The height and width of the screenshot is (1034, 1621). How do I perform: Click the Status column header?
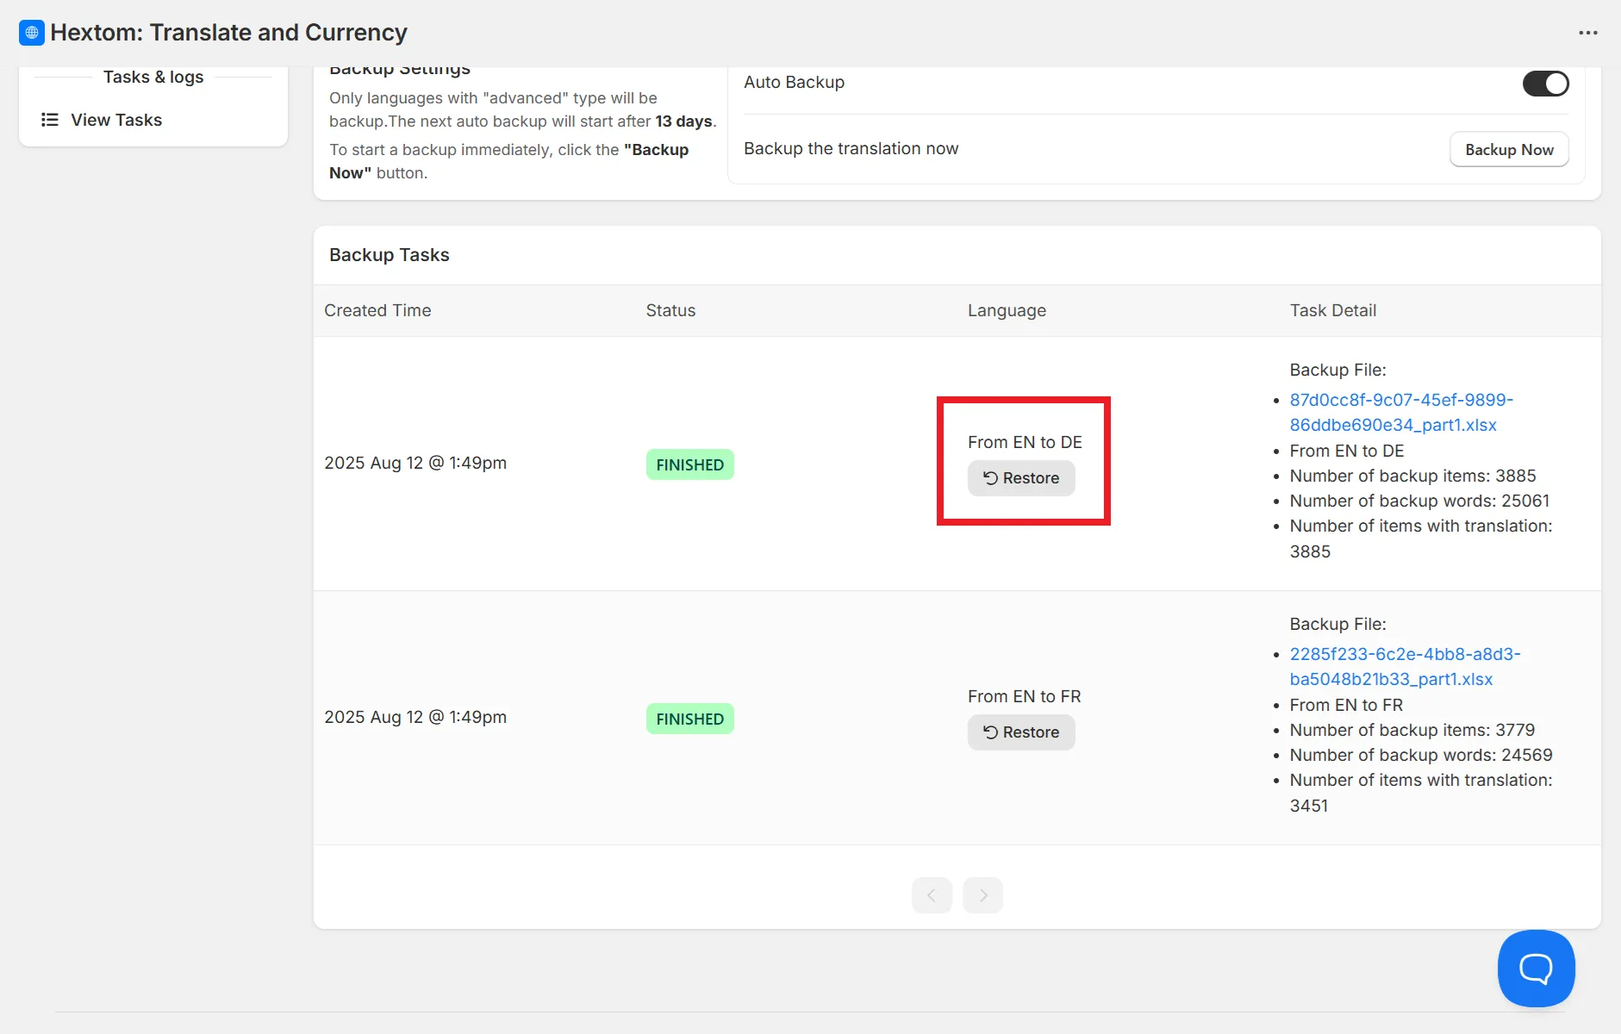[670, 310]
